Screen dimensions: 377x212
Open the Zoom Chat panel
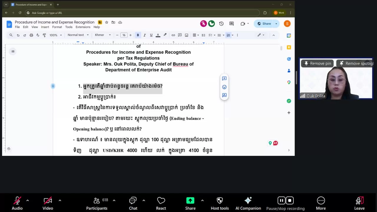point(133,201)
